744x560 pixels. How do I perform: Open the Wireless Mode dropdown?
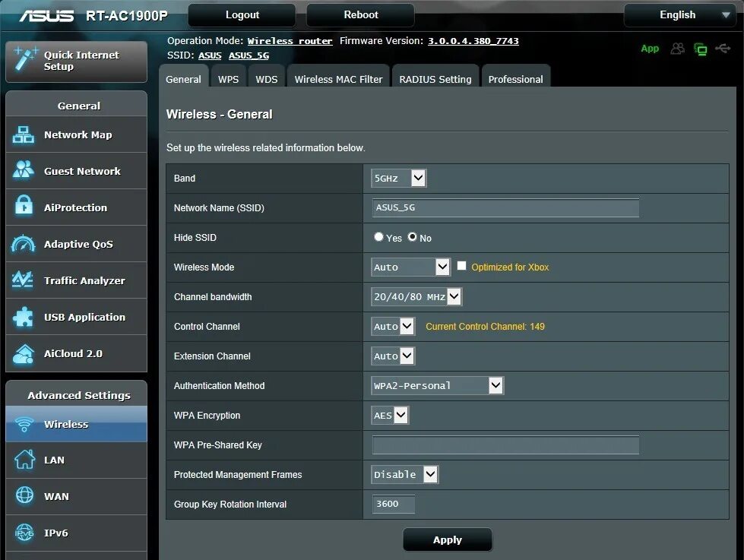click(410, 267)
